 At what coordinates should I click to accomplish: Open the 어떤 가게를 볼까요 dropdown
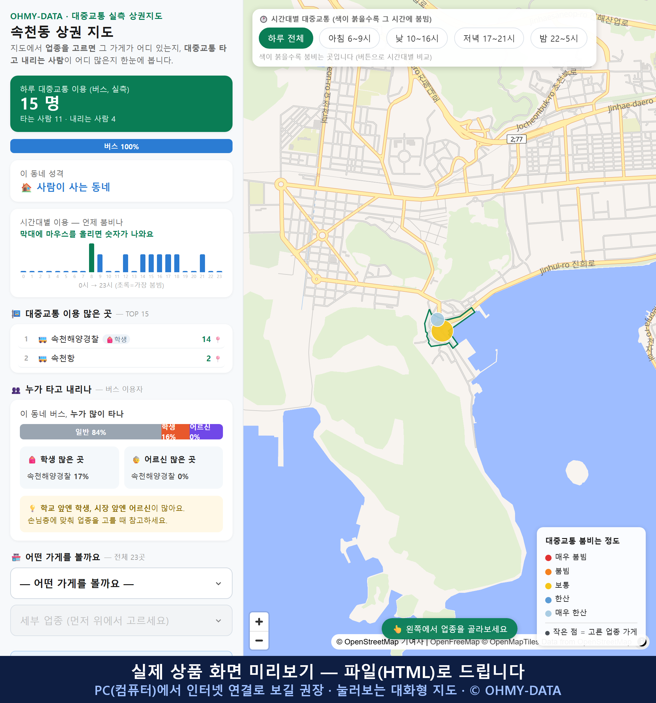(121, 583)
